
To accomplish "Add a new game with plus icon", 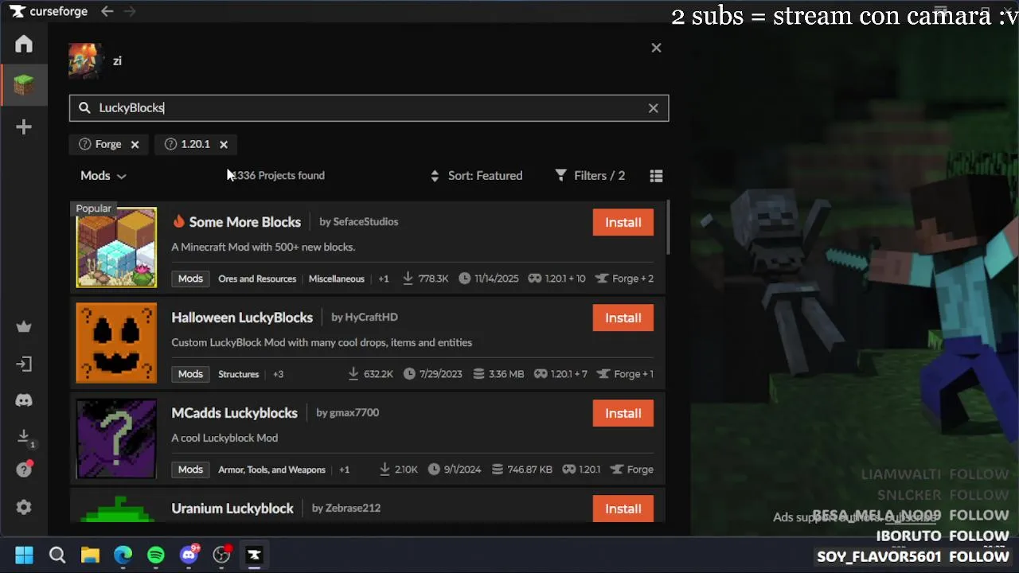I will (x=24, y=127).
